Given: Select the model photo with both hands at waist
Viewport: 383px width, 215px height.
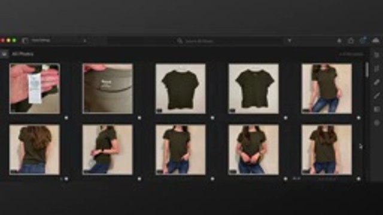Looking at the screenshot, I should [254, 150].
